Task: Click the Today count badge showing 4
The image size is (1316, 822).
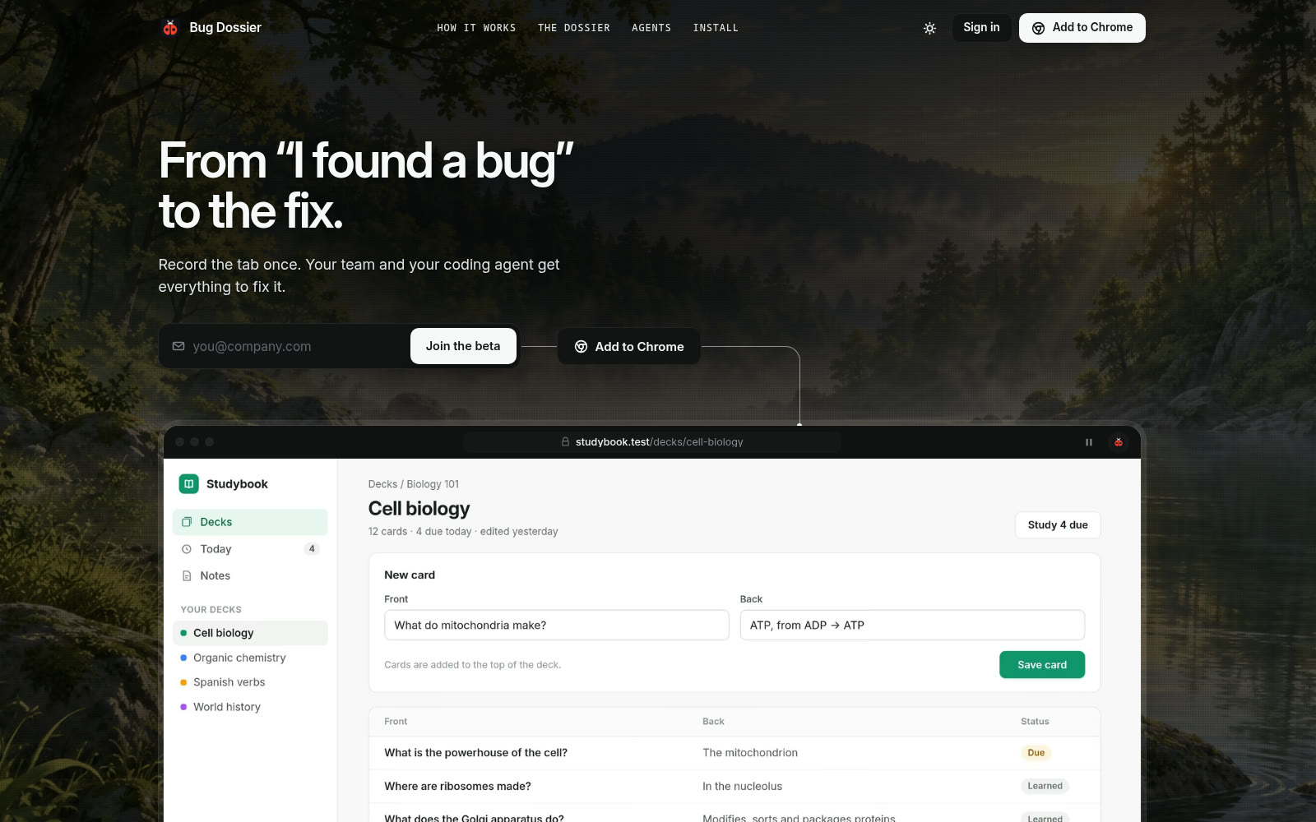Action: tap(312, 549)
